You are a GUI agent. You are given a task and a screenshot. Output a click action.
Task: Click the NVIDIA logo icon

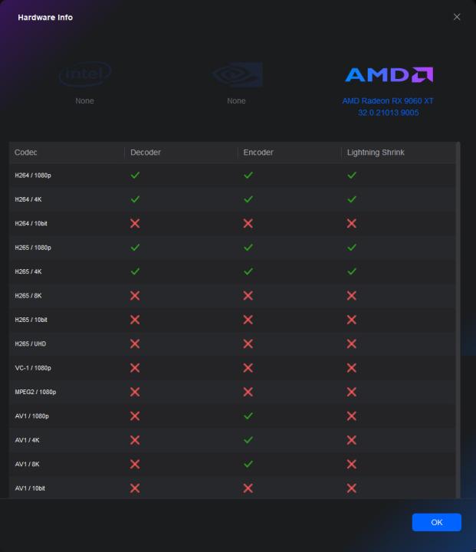237,74
